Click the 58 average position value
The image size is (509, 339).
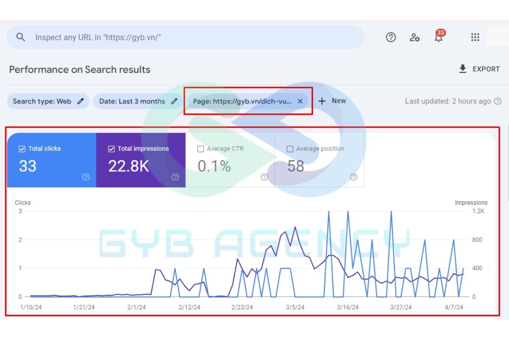(x=296, y=166)
